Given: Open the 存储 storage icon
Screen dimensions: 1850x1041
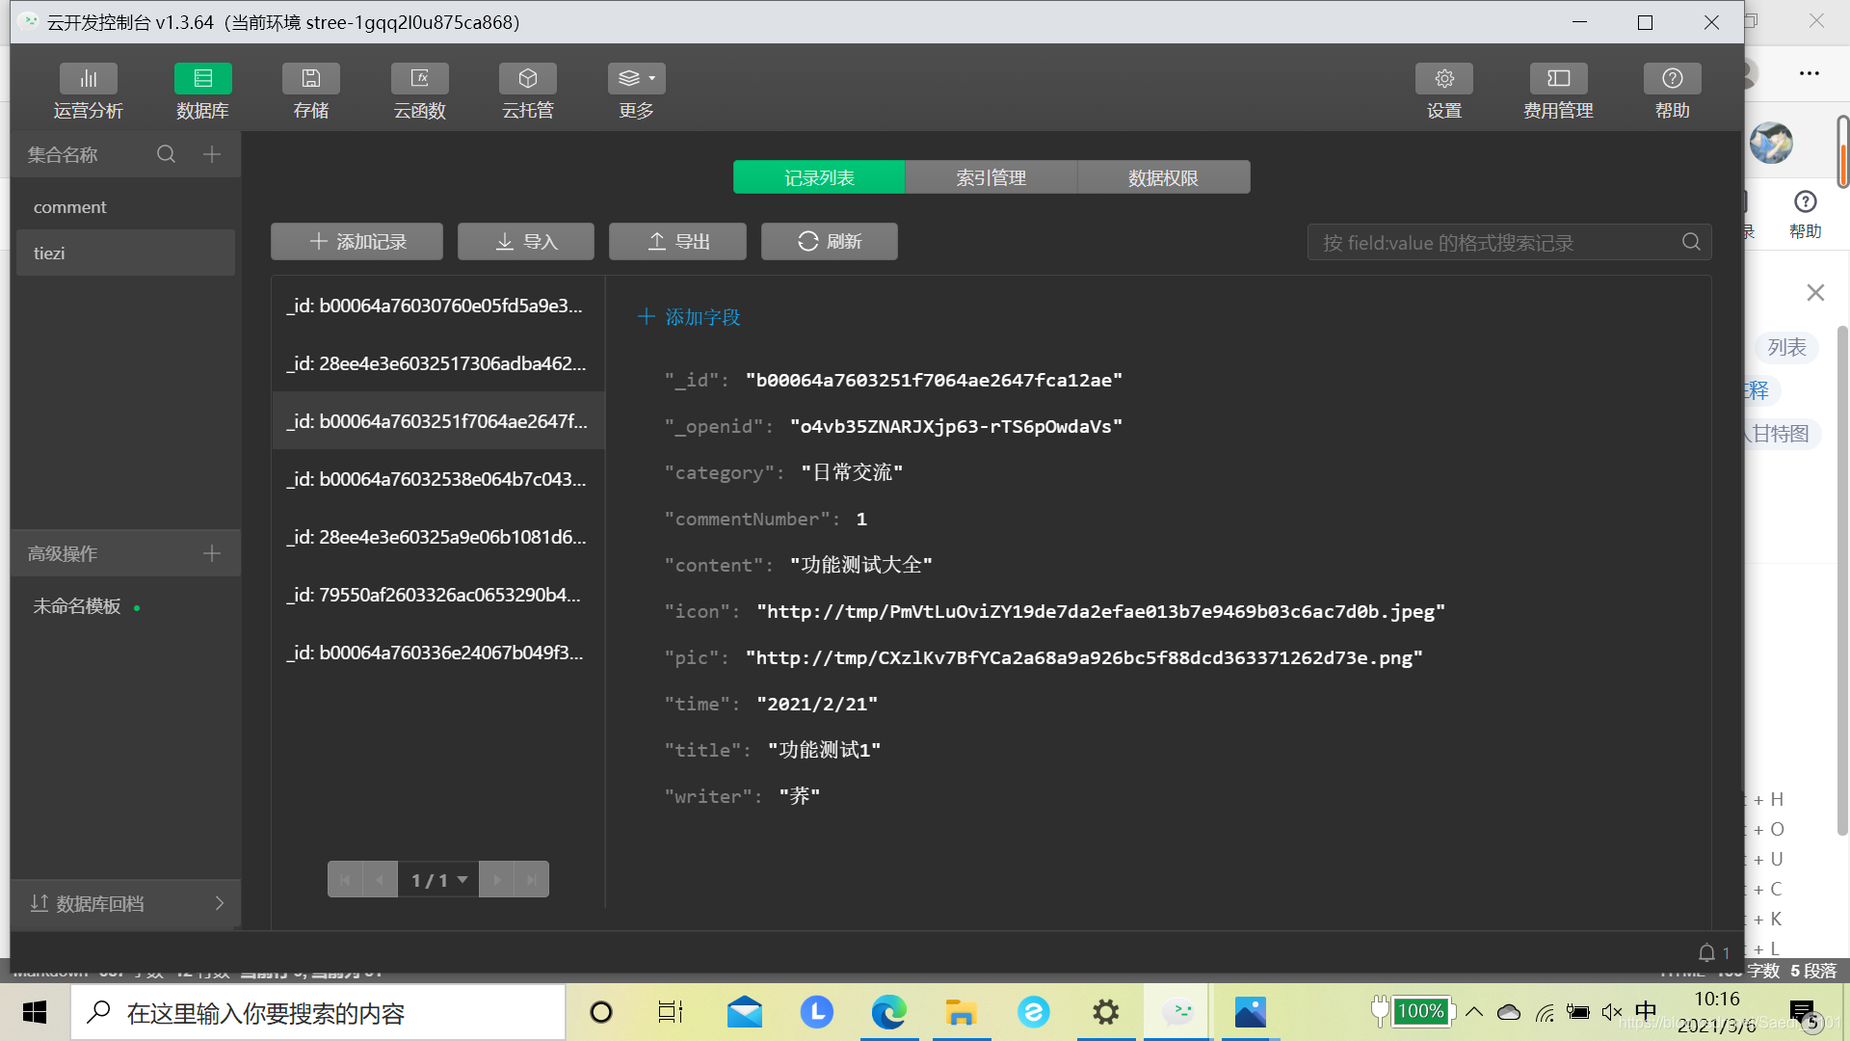Looking at the screenshot, I should point(310,79).
